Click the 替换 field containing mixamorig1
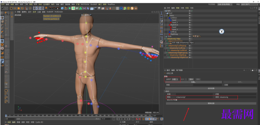This screenshot has width=260, height=125. [194, 97]
